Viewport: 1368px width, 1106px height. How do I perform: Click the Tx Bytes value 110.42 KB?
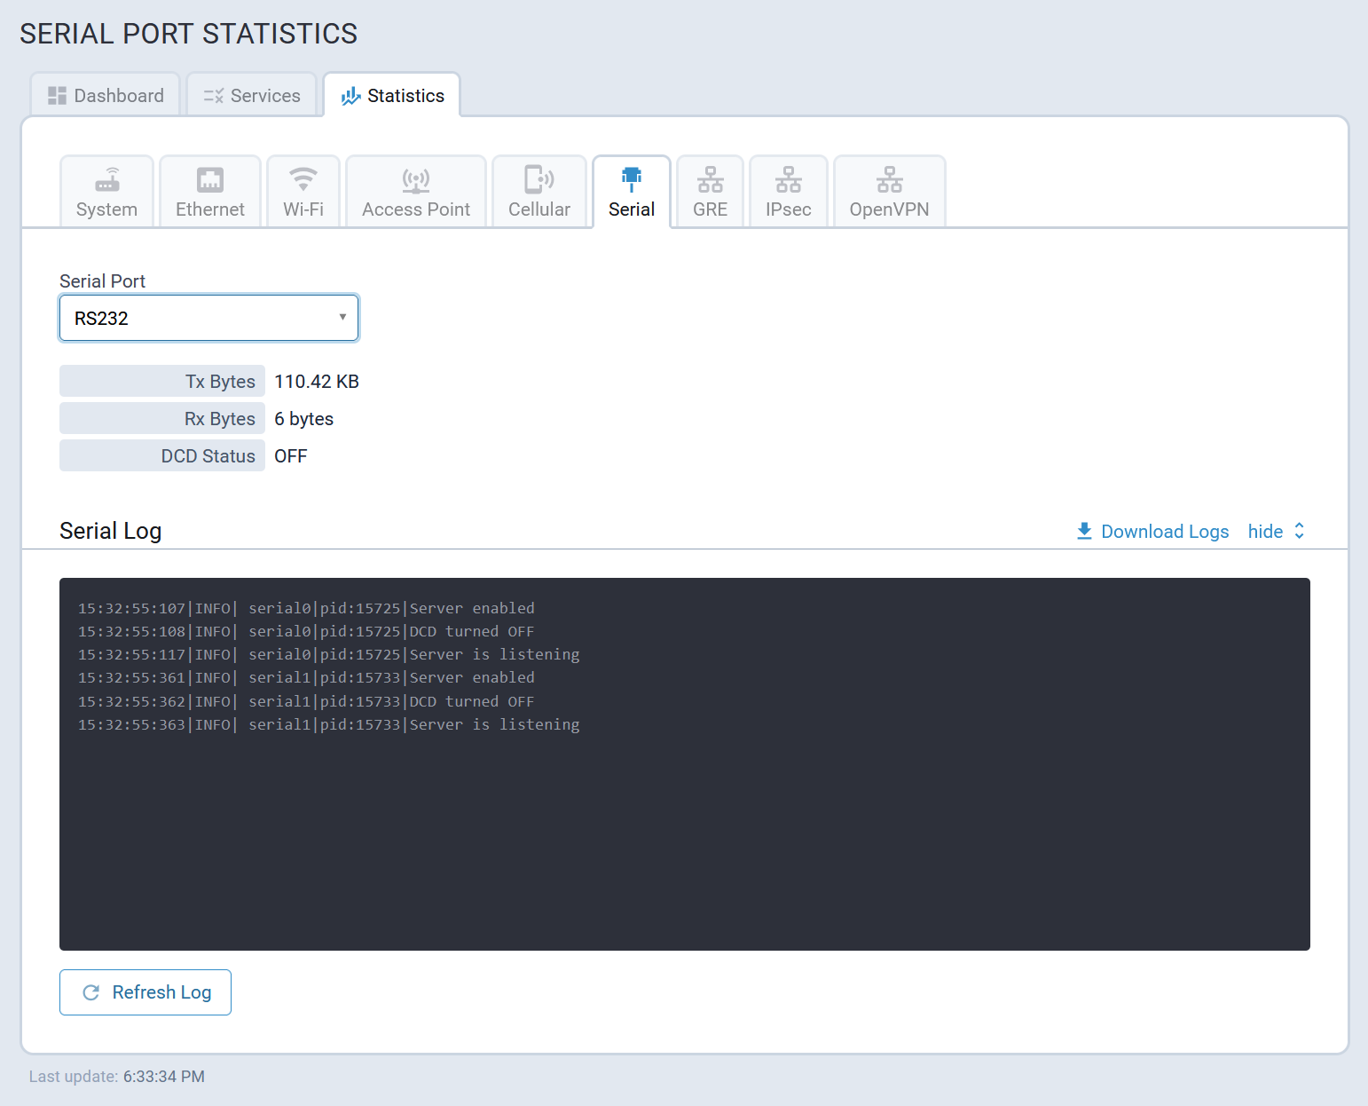coord(317,382)
